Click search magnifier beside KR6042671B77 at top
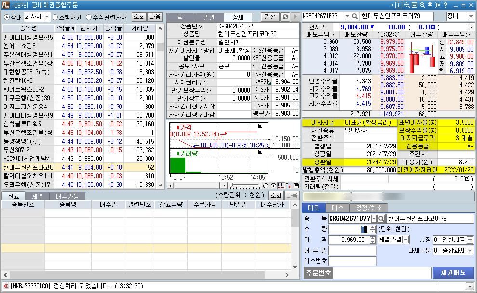The height and width of the screenshot is (293, 477). pos(355,16)
